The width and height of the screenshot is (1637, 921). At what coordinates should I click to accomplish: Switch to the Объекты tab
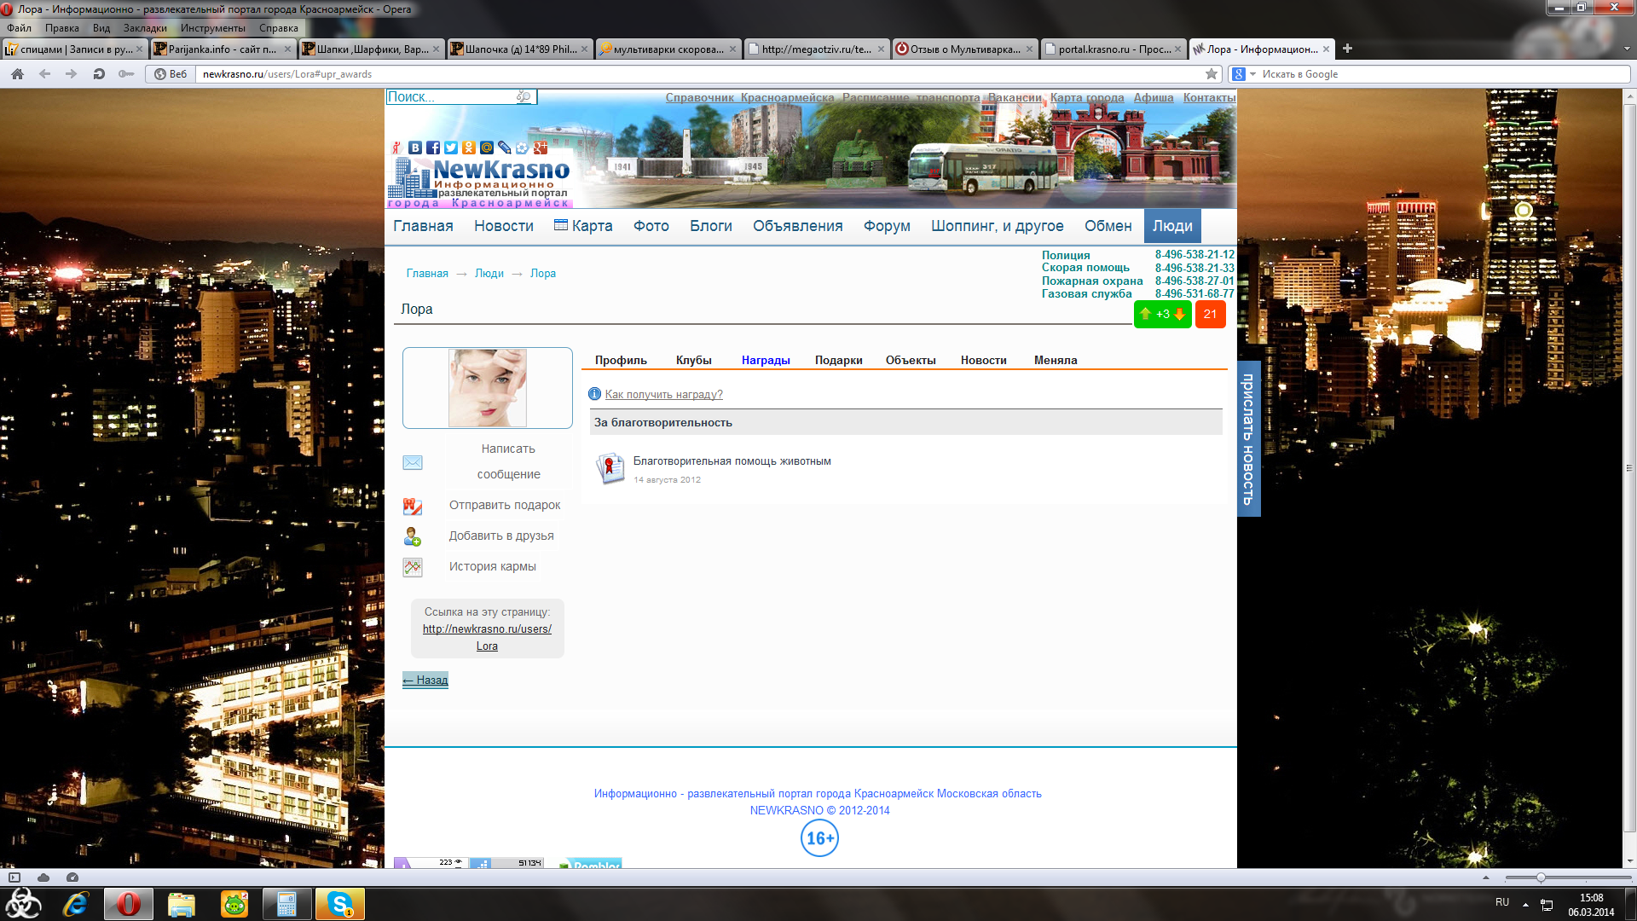911,360
